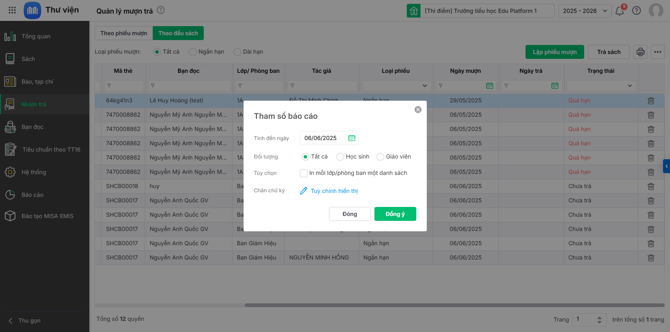Open Báo cáo in the sidebar

click(32, 195)
